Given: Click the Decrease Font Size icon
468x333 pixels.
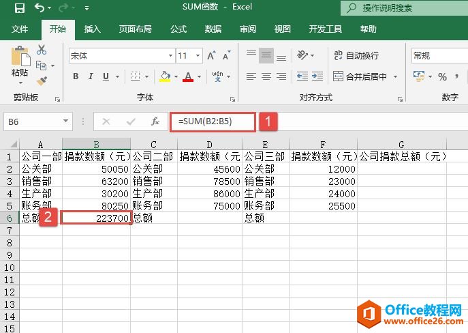Looking at the screenshot, I should [x=227, y=55].
